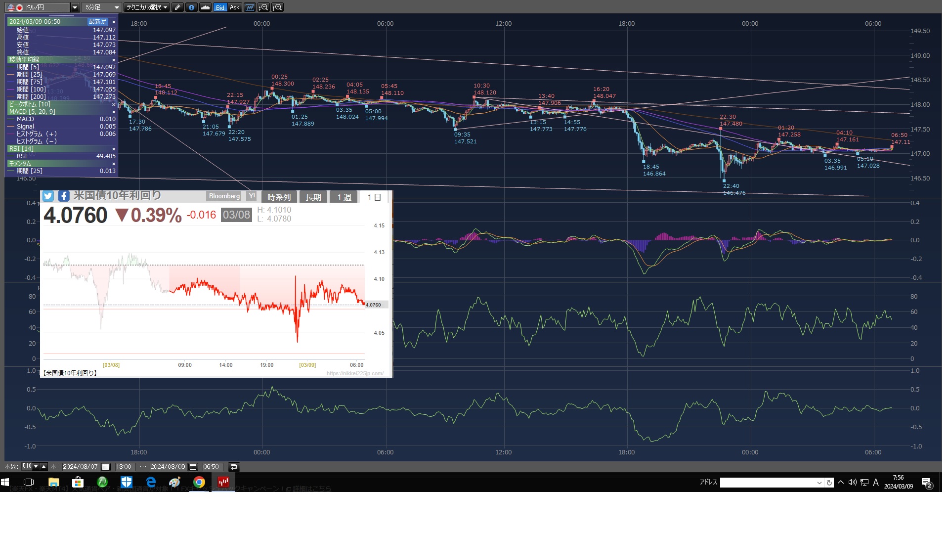
Task: Zoom in the chart with plus magnifier
Action: (x=277, y=7)
